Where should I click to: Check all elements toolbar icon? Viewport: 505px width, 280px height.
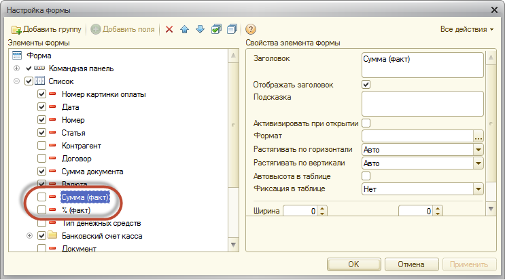[x=216, y=29]
